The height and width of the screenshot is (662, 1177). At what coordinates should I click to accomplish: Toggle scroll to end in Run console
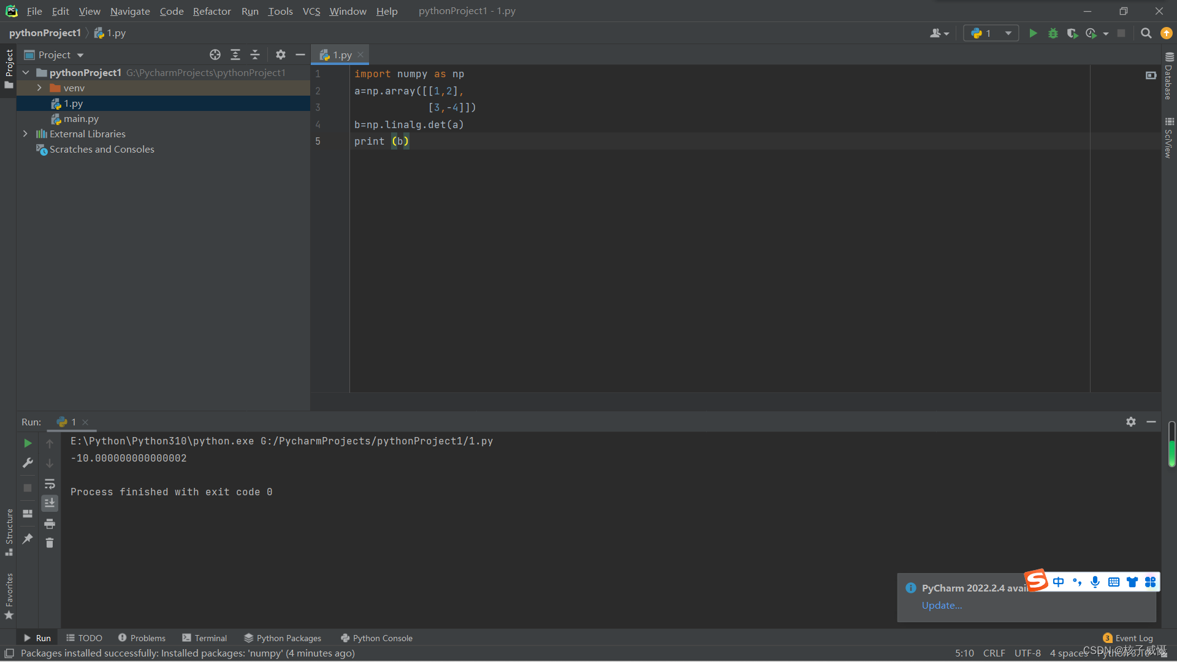tap(50, 503)
